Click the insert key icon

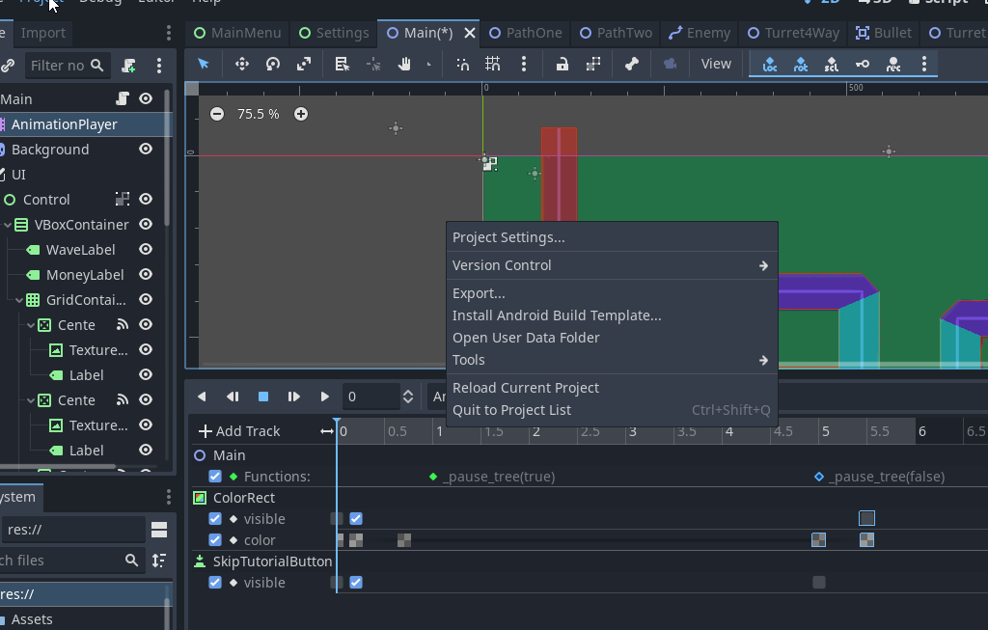862,65
